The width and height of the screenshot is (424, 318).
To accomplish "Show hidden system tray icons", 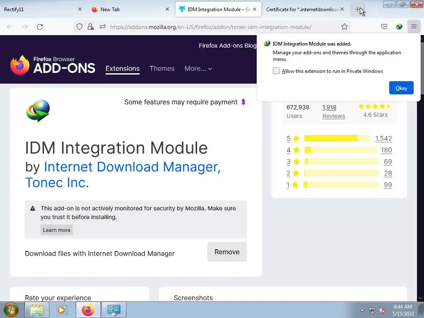I will point(362,310).
